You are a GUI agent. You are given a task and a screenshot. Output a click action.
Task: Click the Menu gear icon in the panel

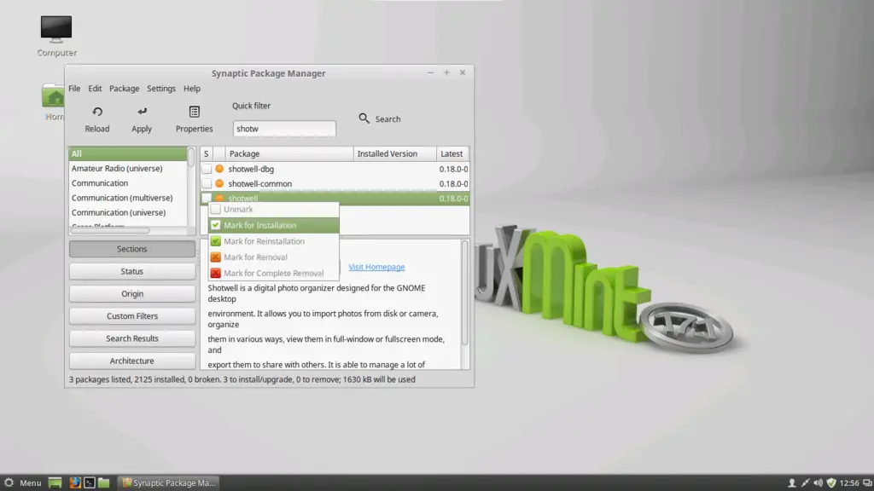tap(9, 482)
